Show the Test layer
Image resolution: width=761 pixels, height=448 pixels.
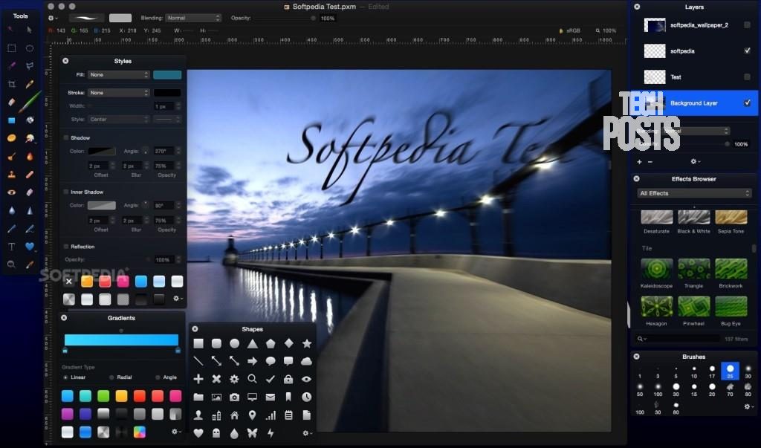coord(747,77)
